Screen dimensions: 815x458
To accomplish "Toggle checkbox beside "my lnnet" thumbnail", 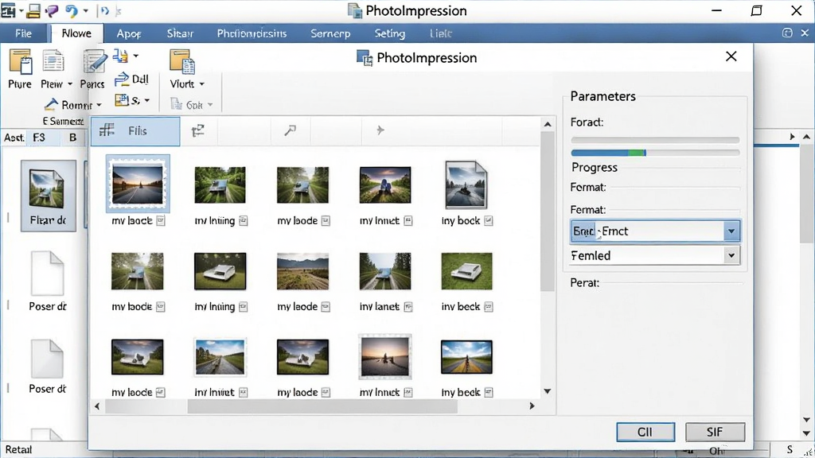I will [408, 221].
